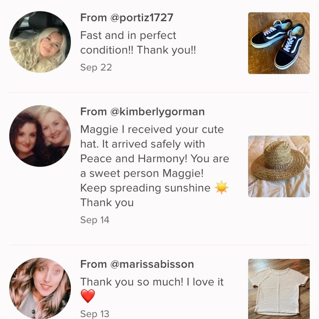Tap 'Keep spreading sunshine' text
Image resolution: width=319 pixels, height=319 pixels.
(145, 188)
